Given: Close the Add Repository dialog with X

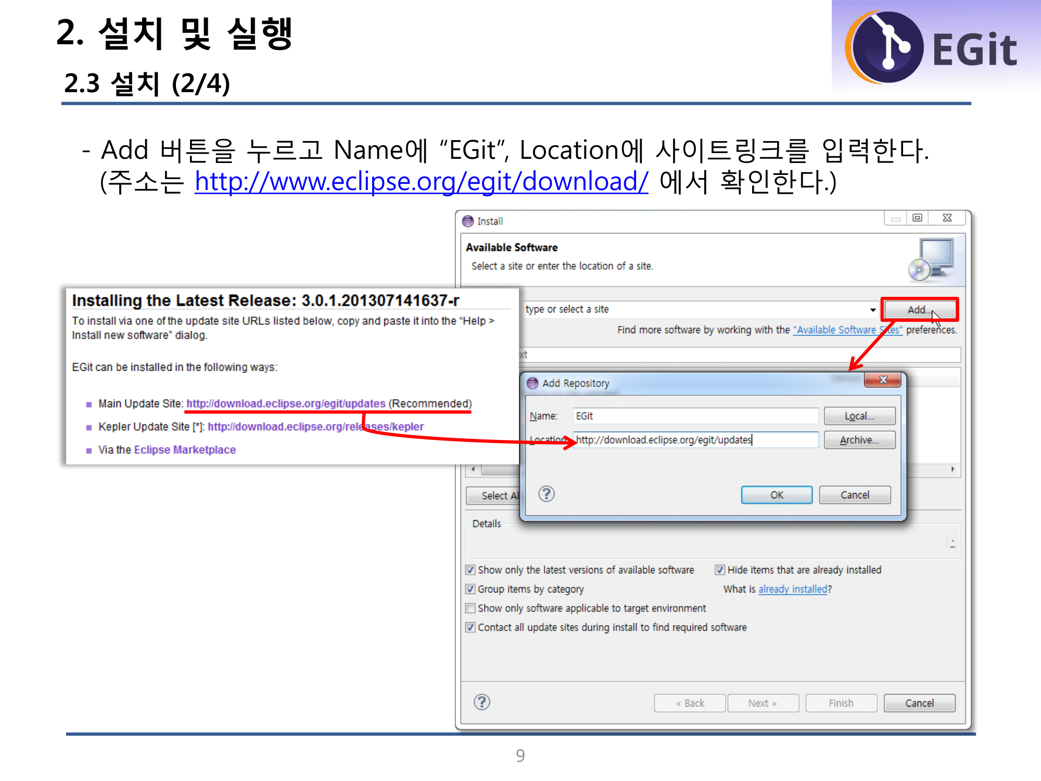Looking at the screenshot, I should 882,380.
